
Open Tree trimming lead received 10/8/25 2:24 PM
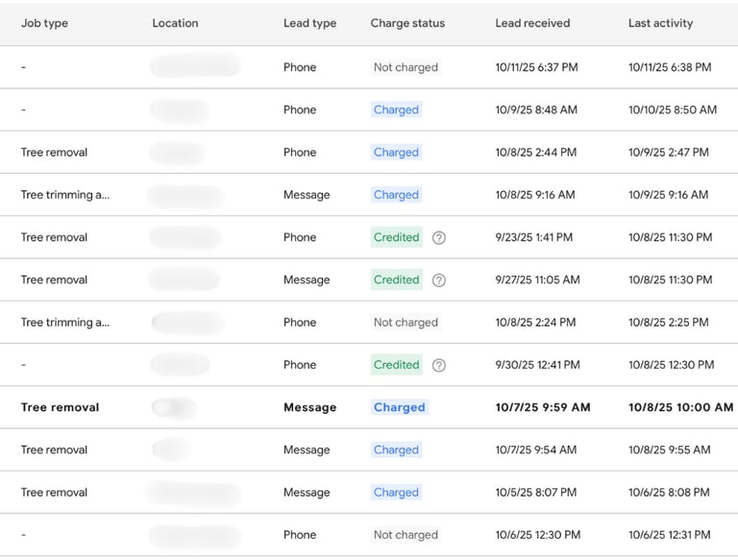(x=65, y=323)
